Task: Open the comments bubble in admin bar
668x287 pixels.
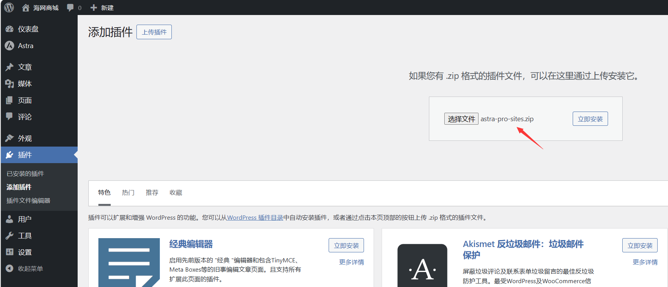Action: click(70, 7)
